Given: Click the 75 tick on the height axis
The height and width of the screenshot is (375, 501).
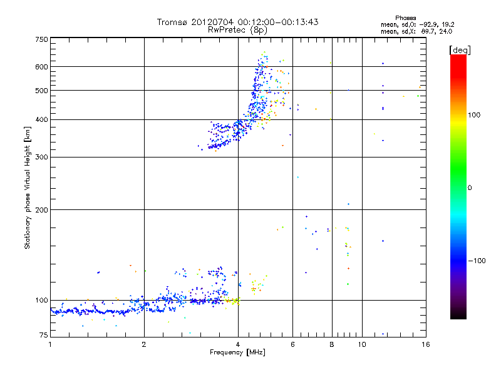Looking at the screenshot, I should point(43,336).
